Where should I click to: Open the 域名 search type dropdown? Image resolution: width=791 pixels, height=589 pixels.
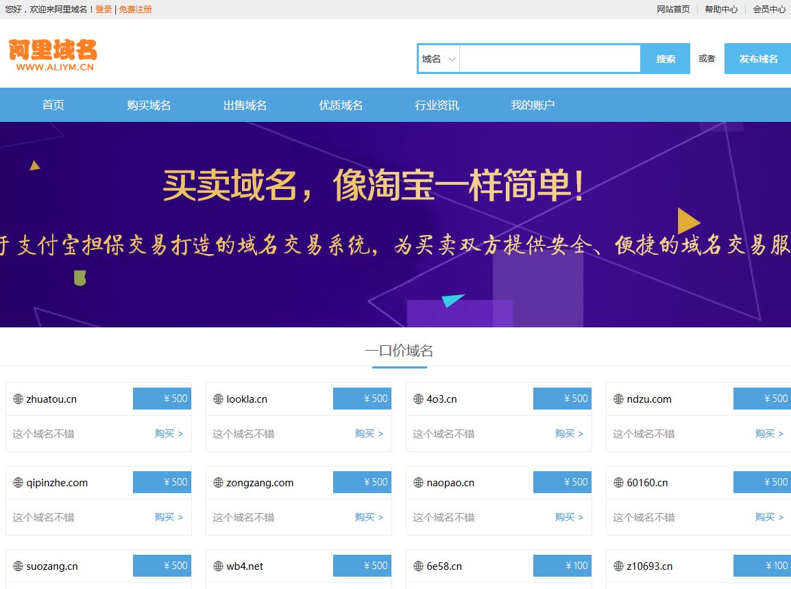click(439, 59)
